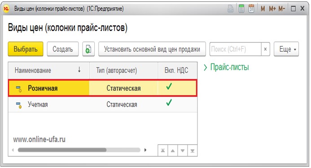Click the Розничная row price-type icon
Screen dimensions: 311x168
tap(19, 88)
